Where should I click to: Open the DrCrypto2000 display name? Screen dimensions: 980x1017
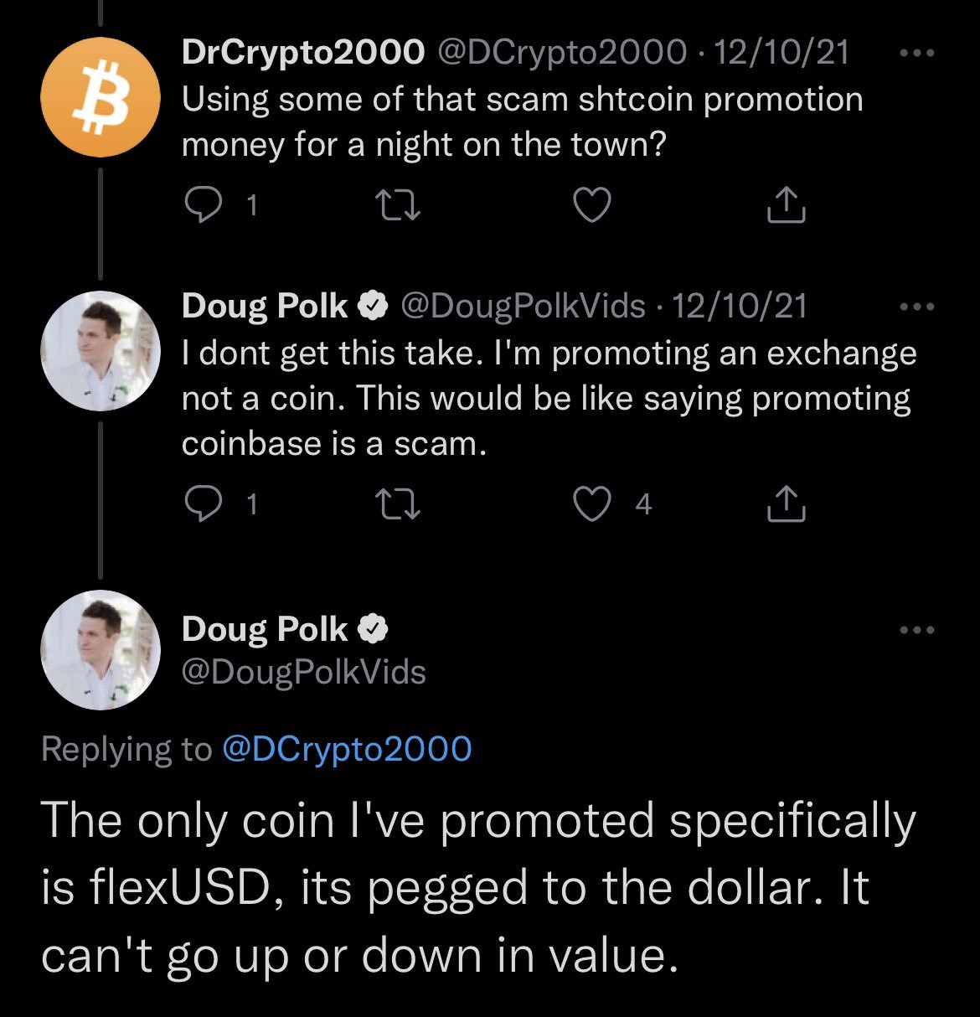303,53
